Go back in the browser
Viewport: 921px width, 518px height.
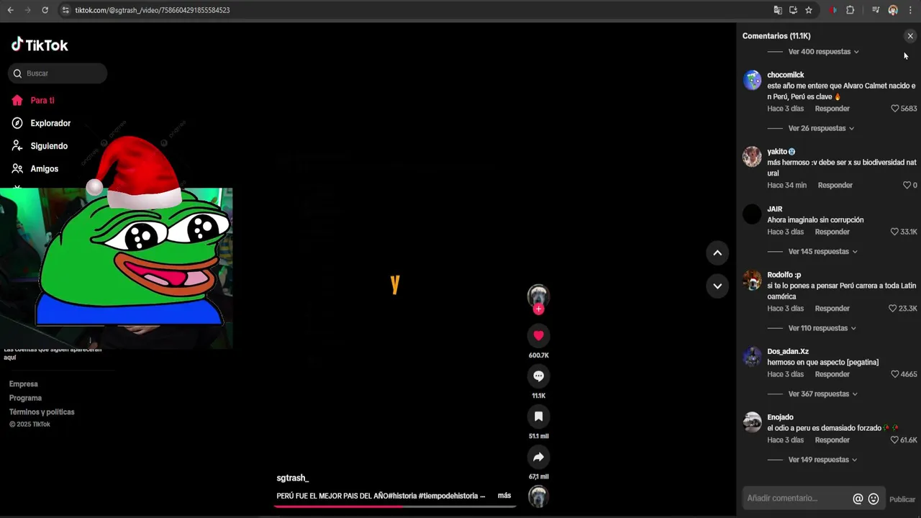pyautogui.click(x=10, y=10)
